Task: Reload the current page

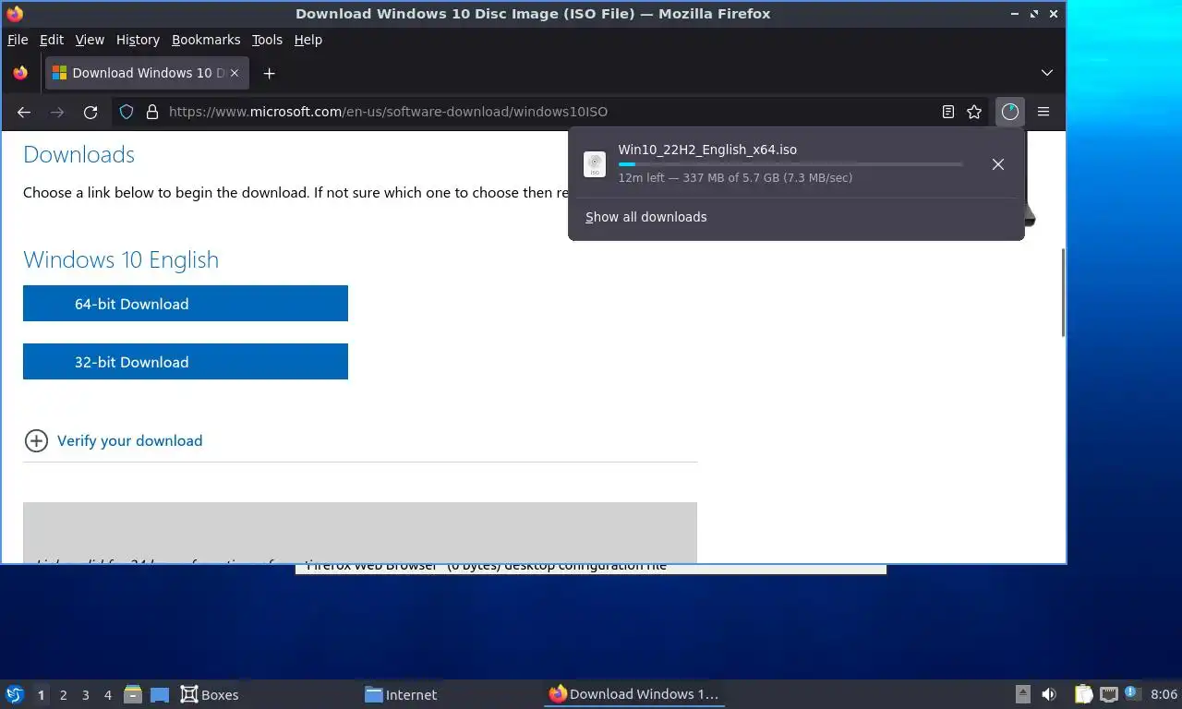Action: tap(90, 112)
